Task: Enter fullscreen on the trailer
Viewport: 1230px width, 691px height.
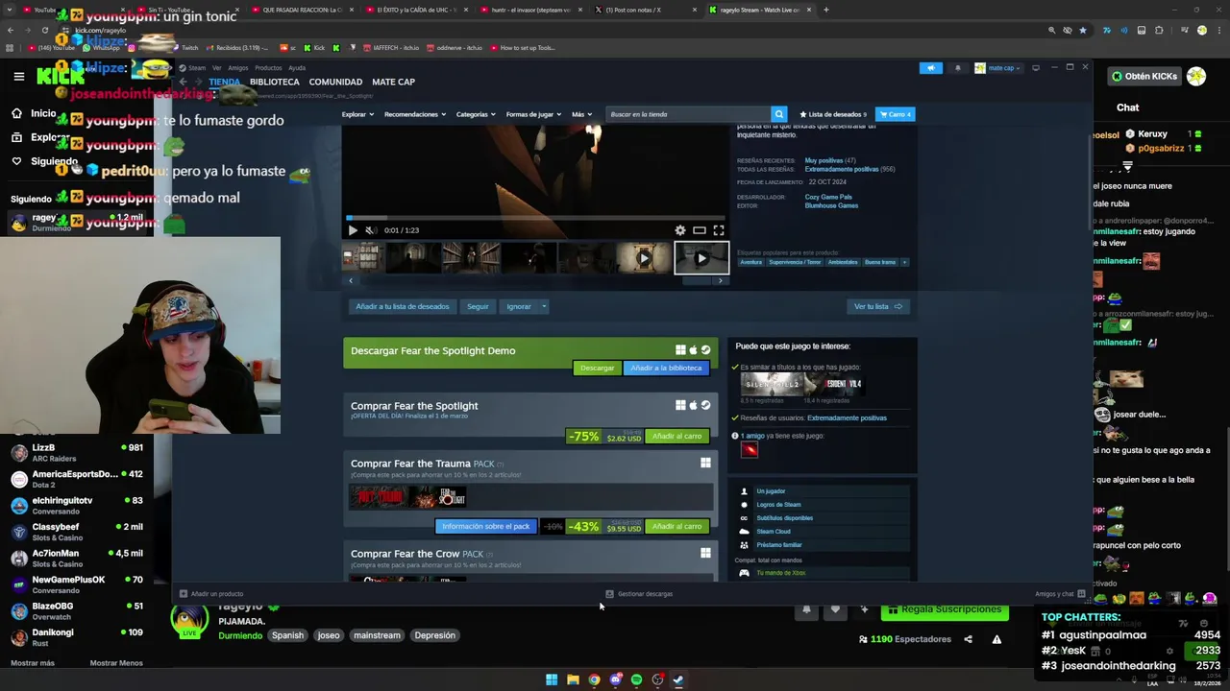Action: [718, 230]
